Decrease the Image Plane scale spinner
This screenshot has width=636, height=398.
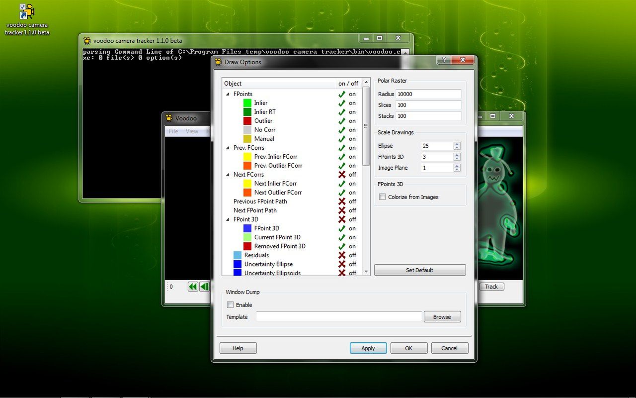[x=457, y=170]
